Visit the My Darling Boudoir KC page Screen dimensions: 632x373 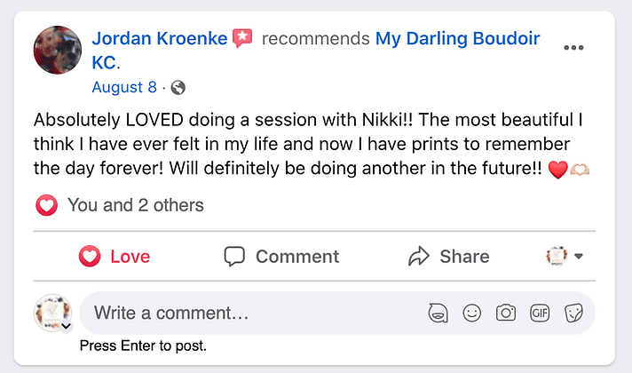point(470,39)
